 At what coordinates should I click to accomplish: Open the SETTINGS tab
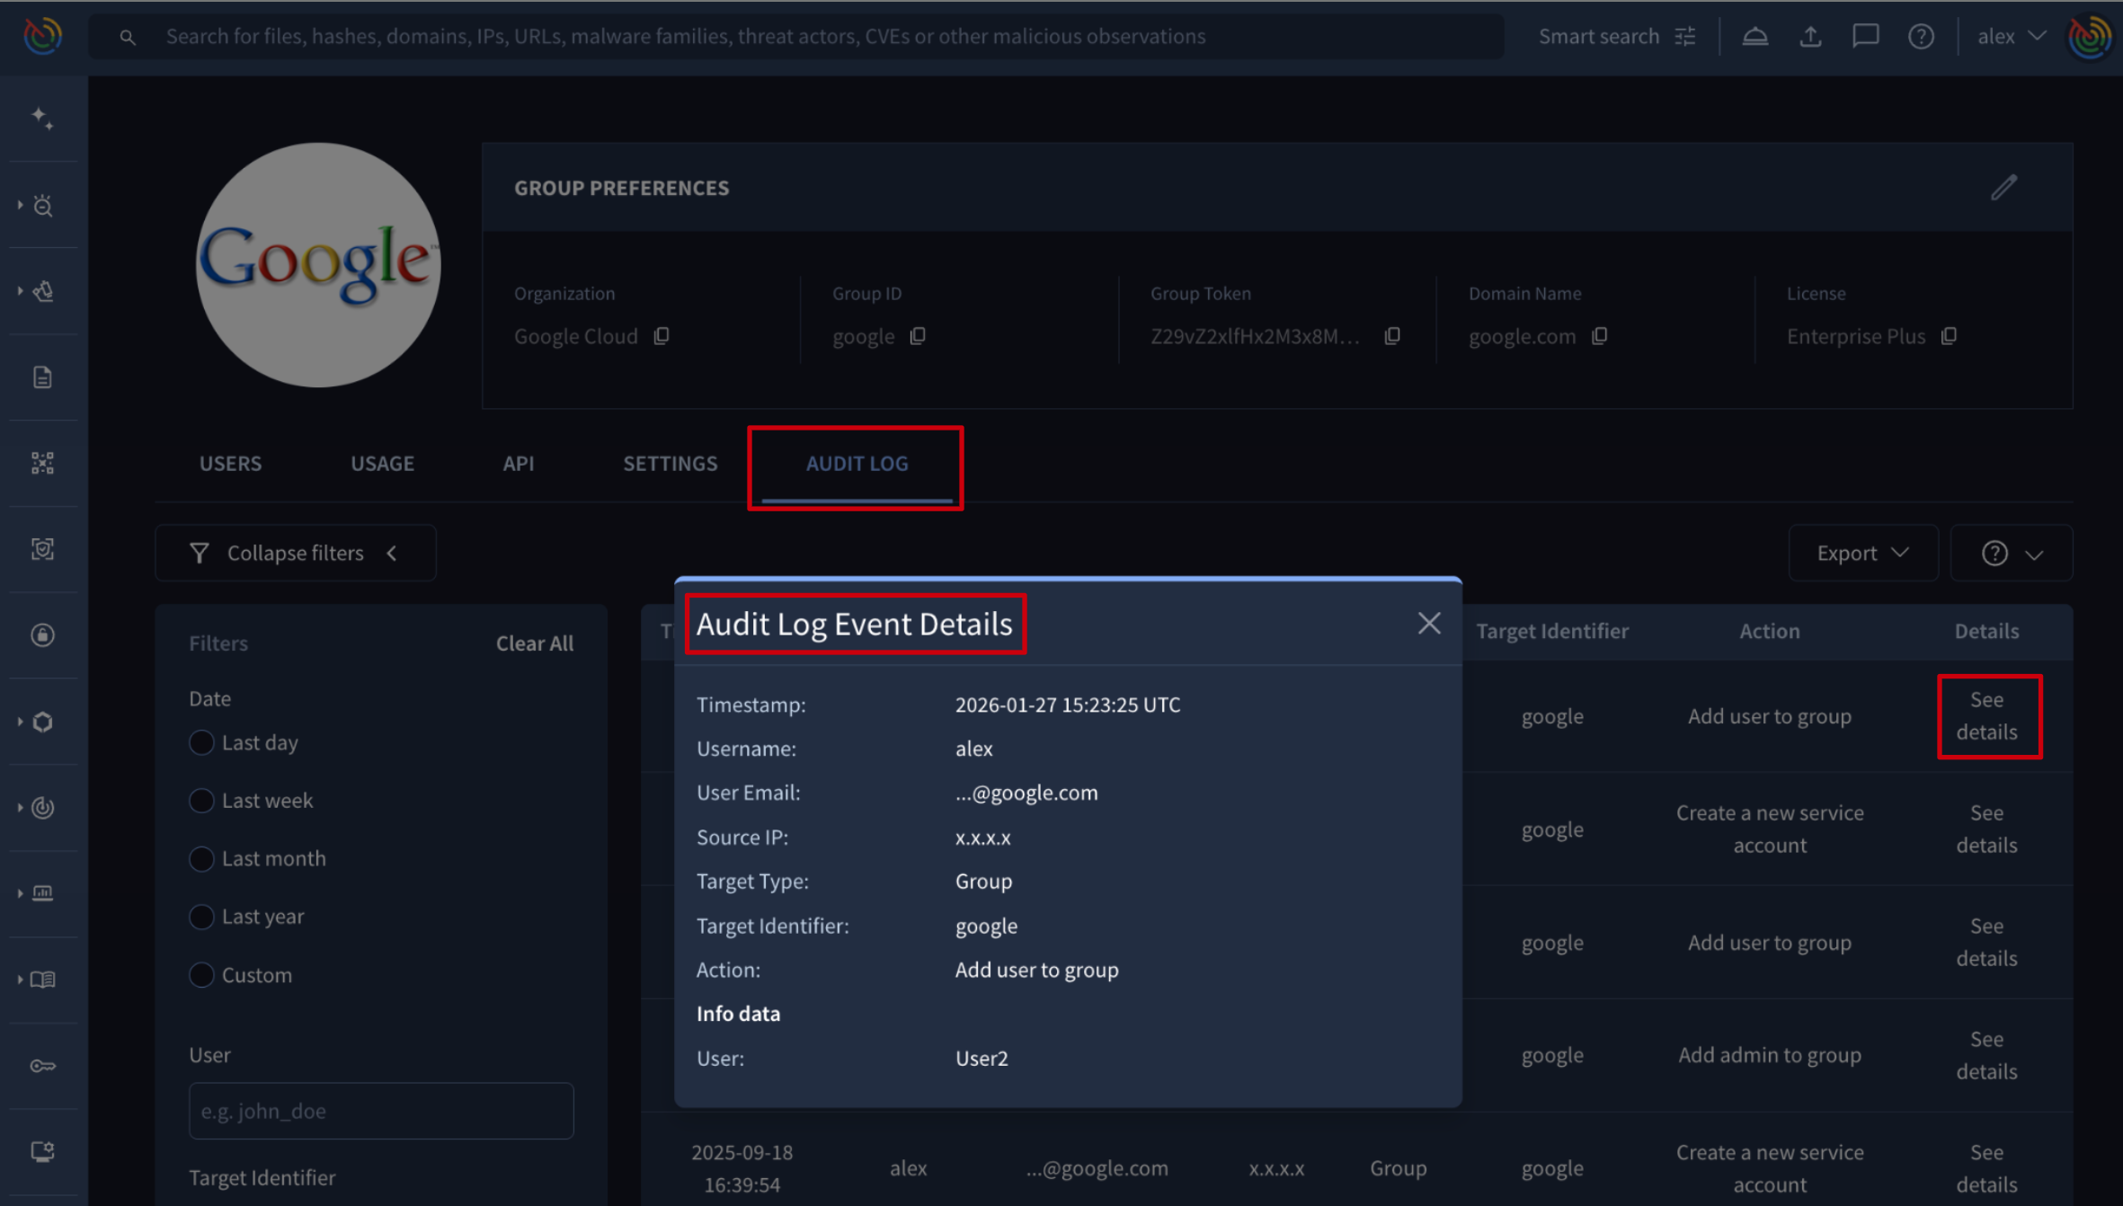[670, 463]
